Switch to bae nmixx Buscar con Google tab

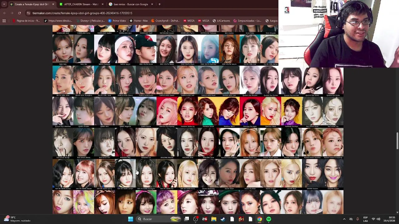pos(131,4)
